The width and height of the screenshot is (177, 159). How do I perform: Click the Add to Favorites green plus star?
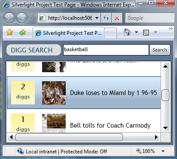[x=22, y=32]
